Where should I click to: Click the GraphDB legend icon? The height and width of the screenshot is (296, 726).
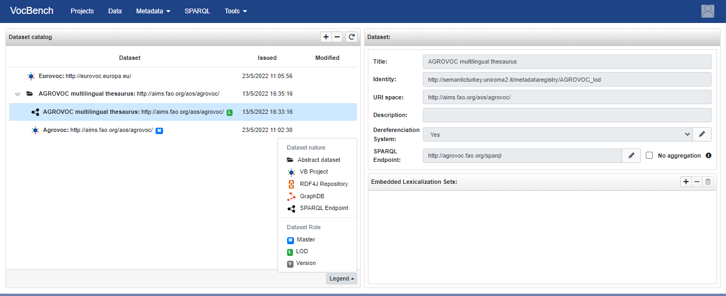pos(291,196)
